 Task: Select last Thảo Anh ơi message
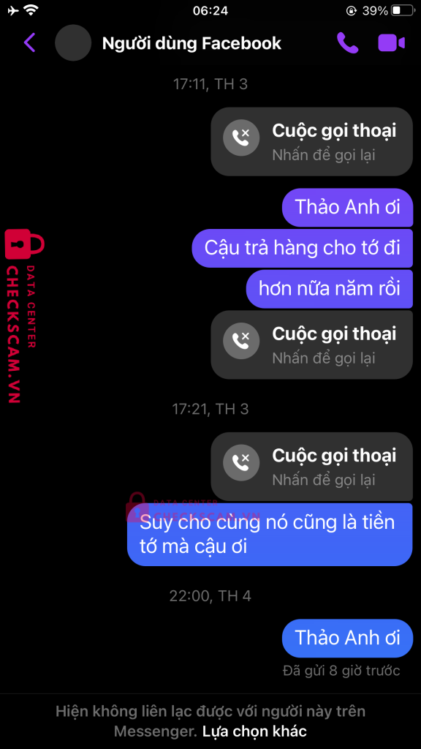tap(347, 638)
